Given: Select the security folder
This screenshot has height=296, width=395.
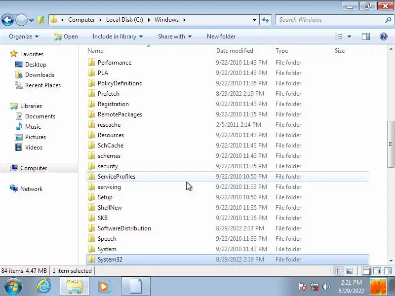Looking at the screenshot, I should point(228,166).
